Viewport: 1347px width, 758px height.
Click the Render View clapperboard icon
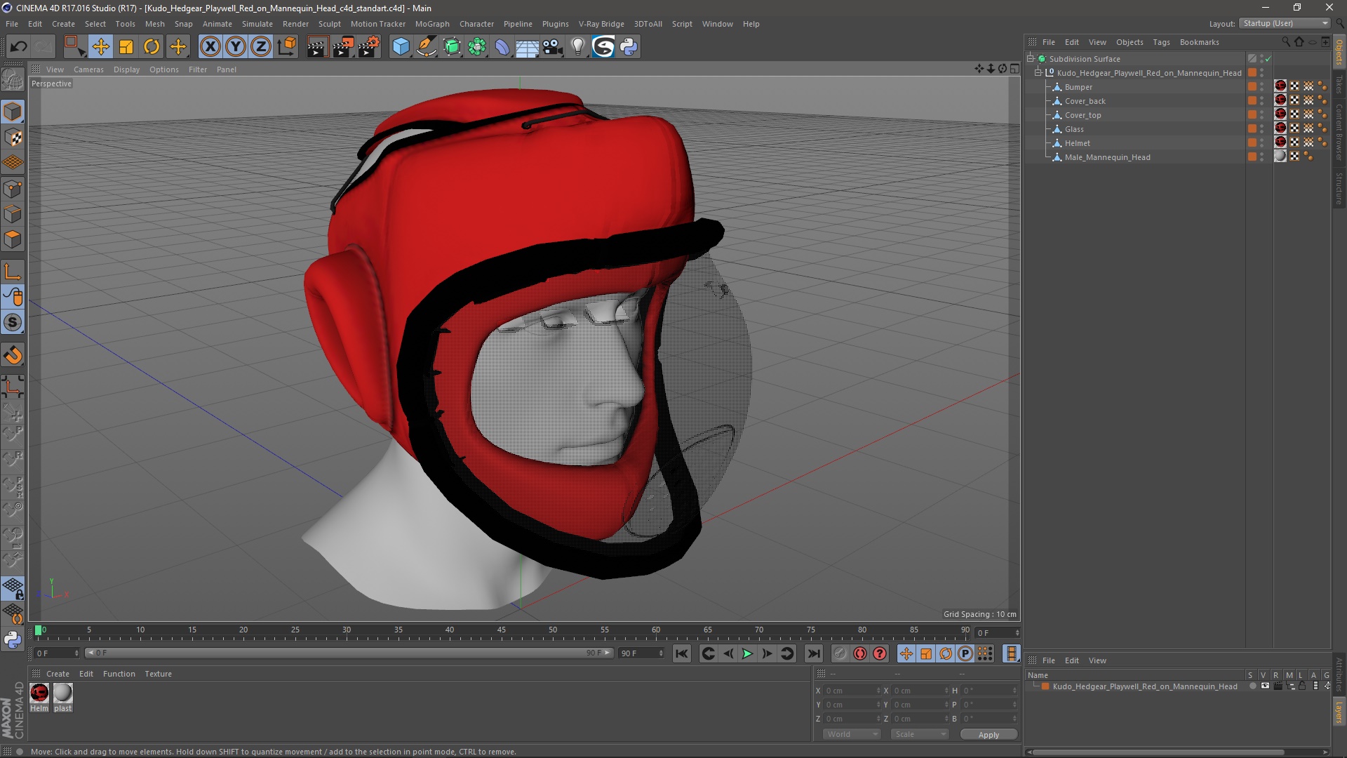tap(317, 47)
